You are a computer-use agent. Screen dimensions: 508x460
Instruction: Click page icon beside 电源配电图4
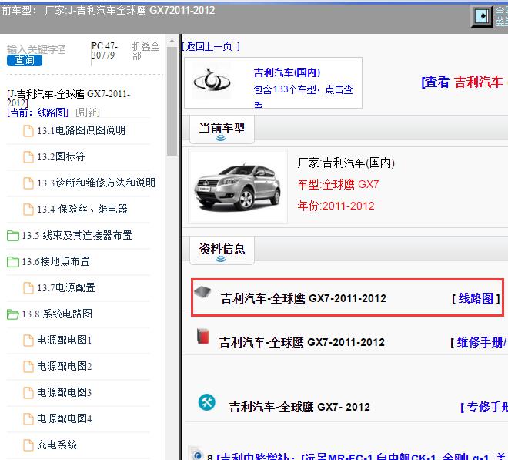[28, 419]
